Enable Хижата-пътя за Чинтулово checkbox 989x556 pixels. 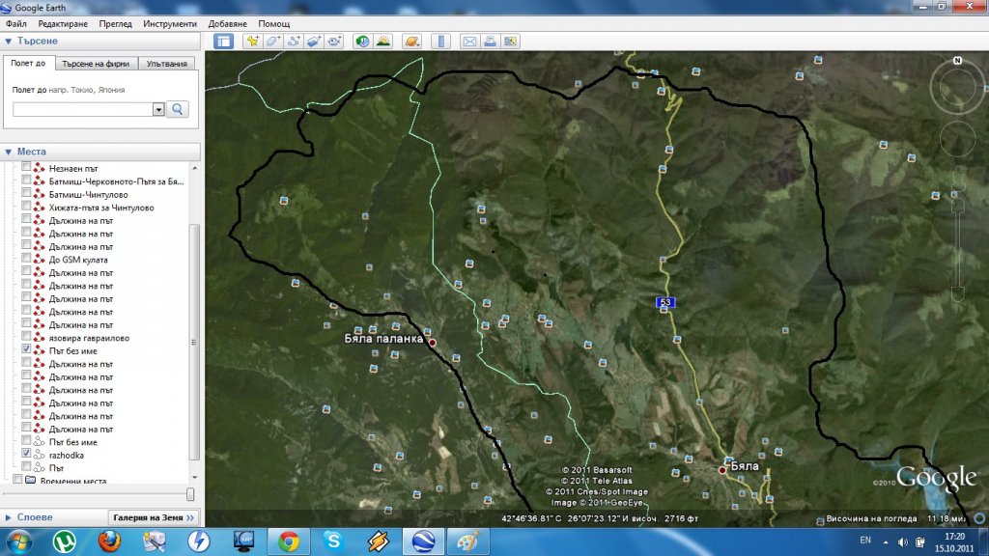(26, 207)
